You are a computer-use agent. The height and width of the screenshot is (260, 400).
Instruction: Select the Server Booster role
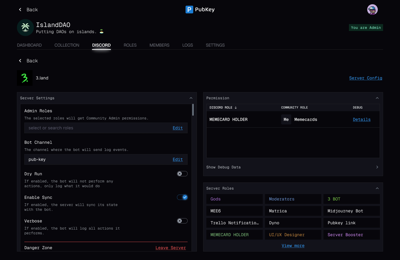(x=352, y=235)
